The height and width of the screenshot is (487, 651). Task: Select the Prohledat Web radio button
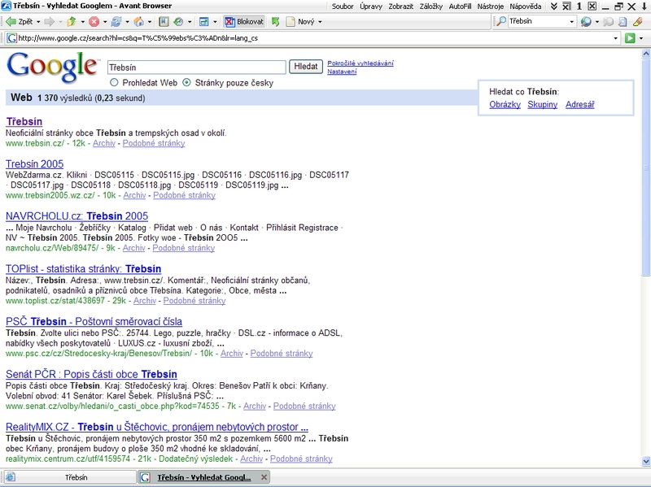tap(114, 83)
